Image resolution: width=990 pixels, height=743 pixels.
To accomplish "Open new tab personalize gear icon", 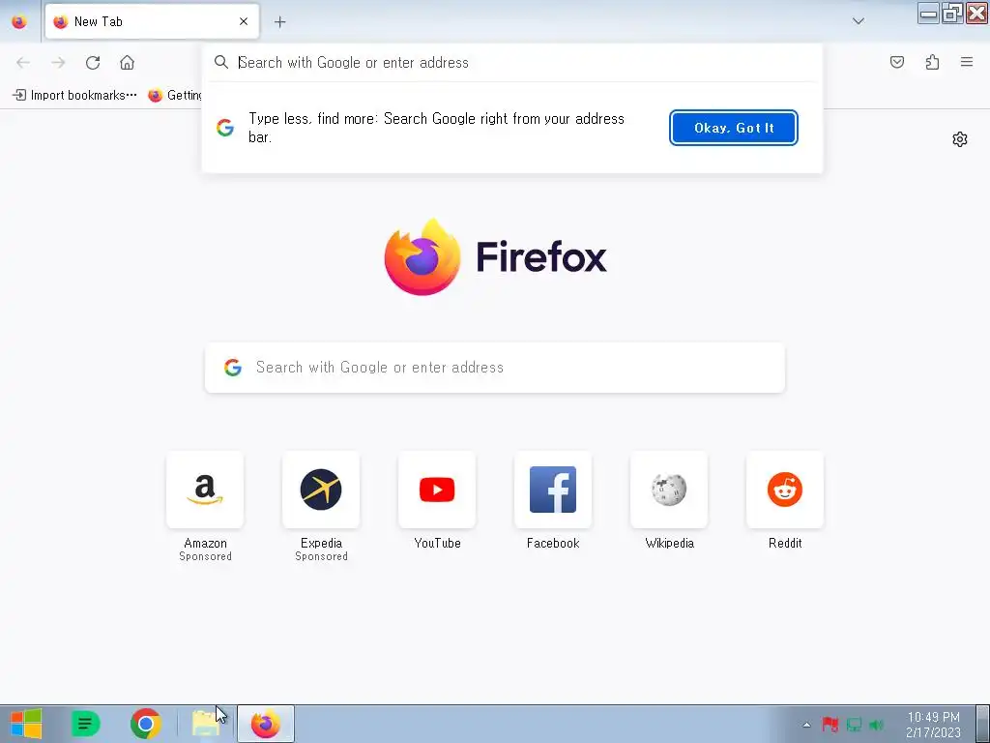I will (960, 139).
